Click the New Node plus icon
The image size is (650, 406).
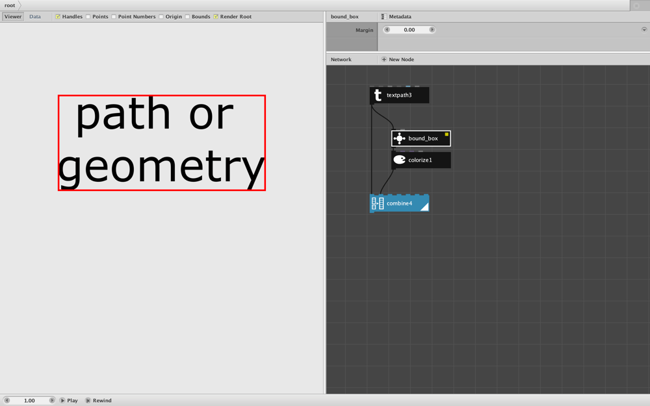[384, 60]
